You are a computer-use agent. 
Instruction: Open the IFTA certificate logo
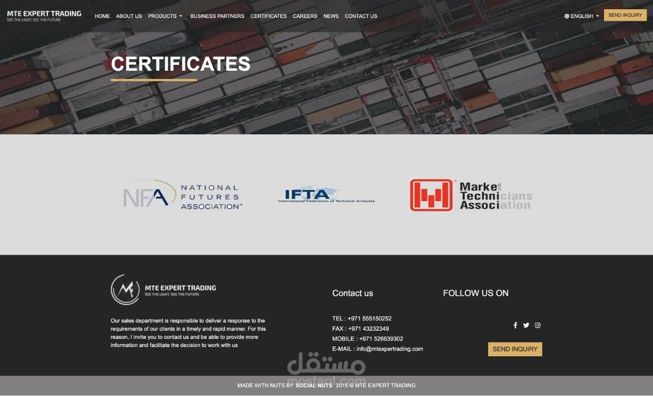[326, 196]
